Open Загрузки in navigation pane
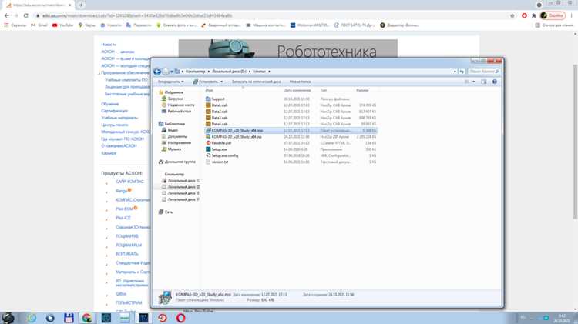The height and width of the screenshot is (324, 578). 175,99
